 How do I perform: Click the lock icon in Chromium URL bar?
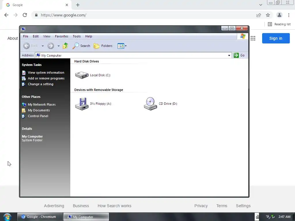coord(36,15)
